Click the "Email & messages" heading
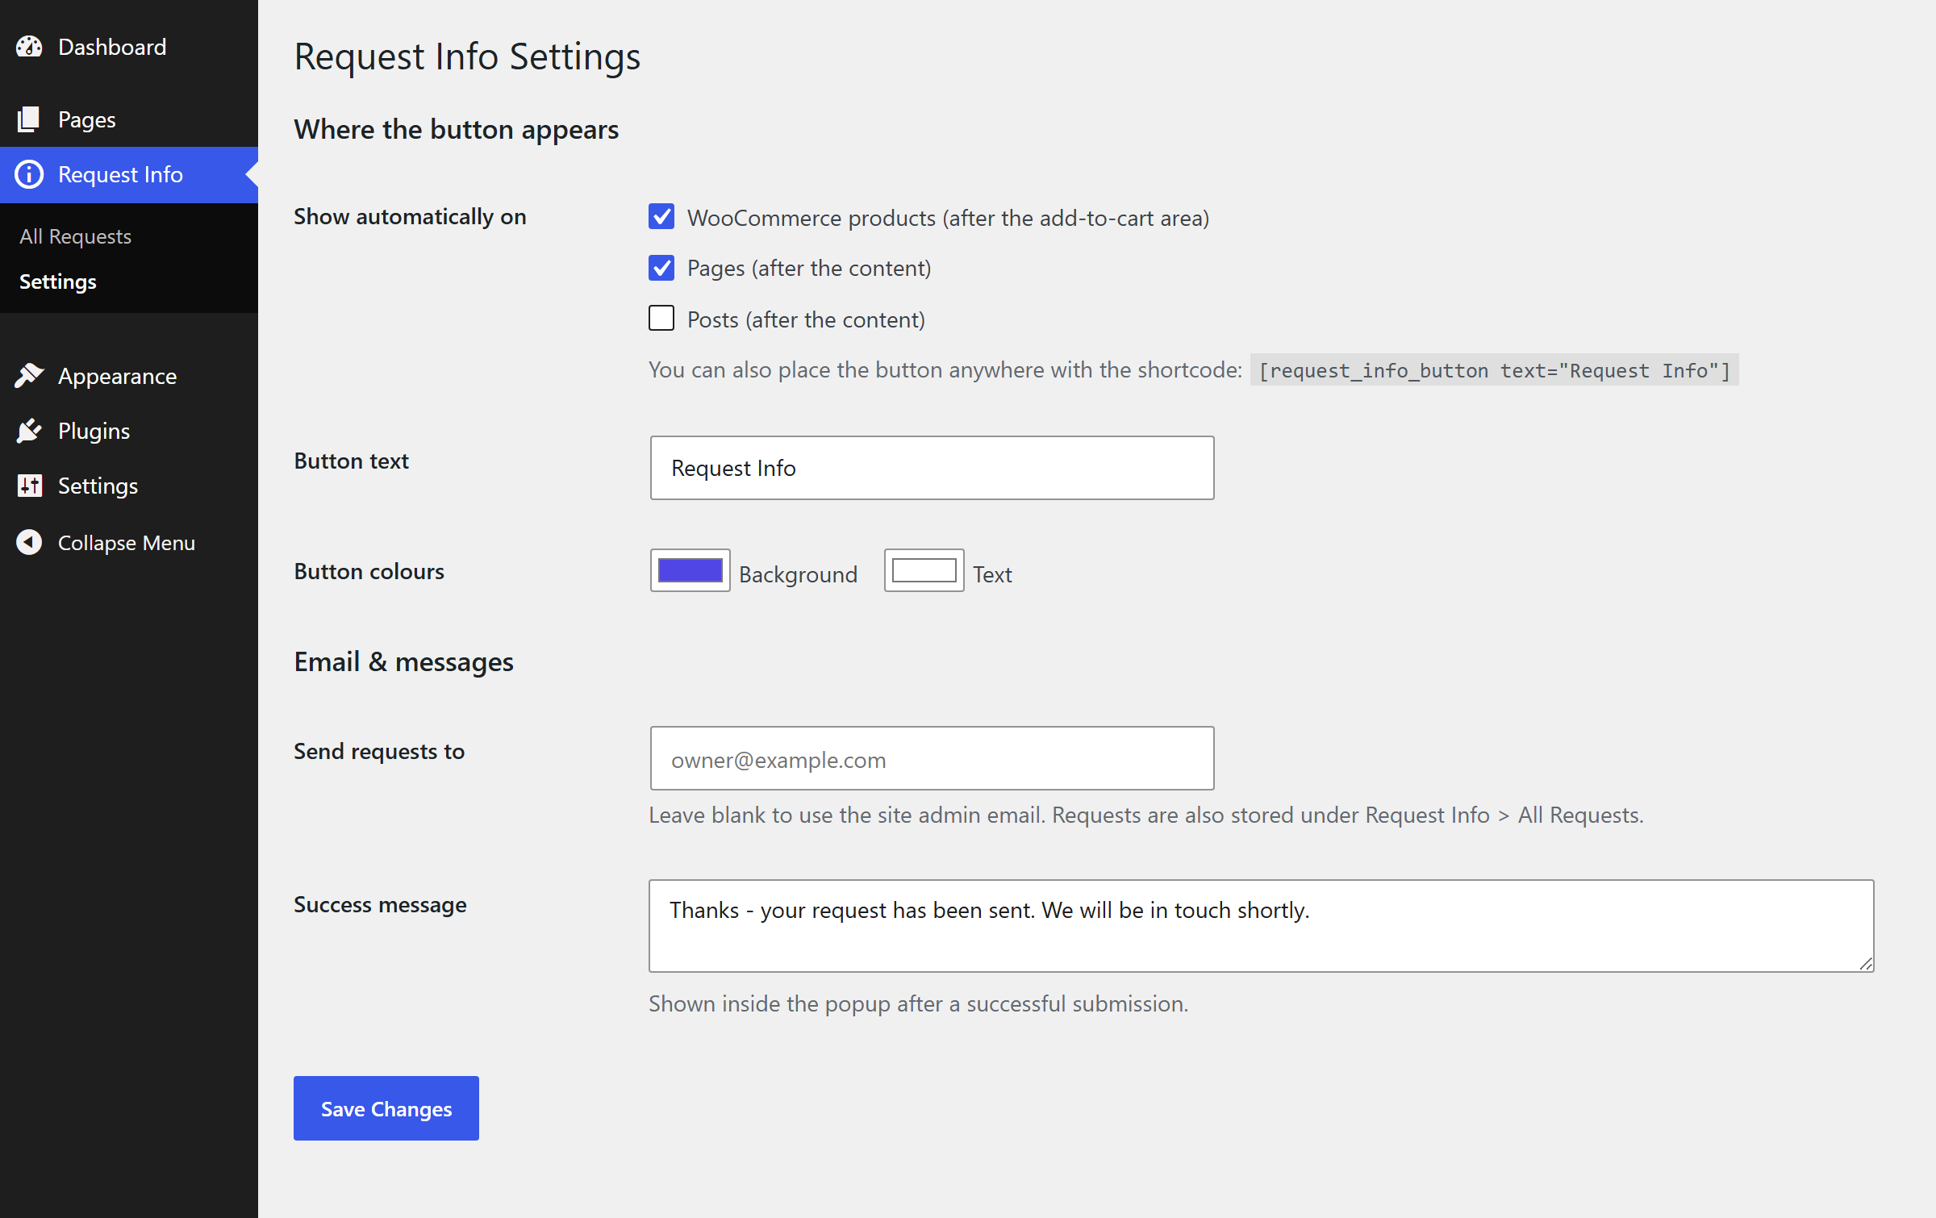The image size is (1936, 1218). (404, 661)
